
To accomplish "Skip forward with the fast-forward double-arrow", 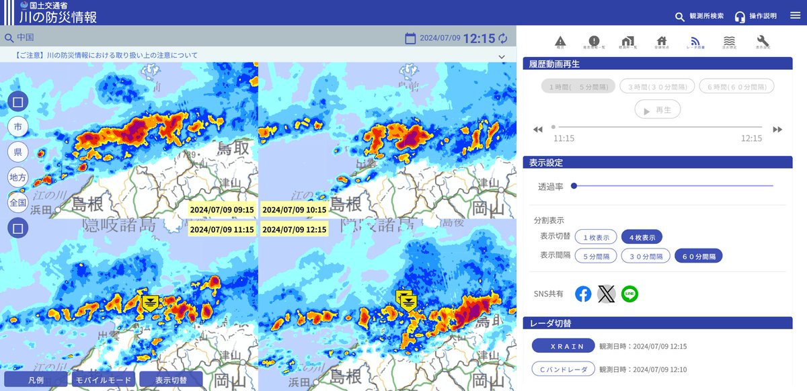I will [777, 130].
